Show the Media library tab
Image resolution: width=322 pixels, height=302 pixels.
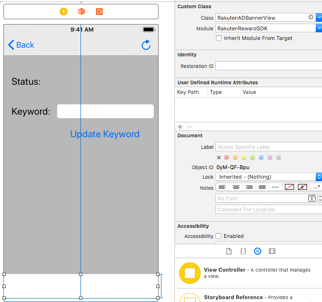click(272, 251)
